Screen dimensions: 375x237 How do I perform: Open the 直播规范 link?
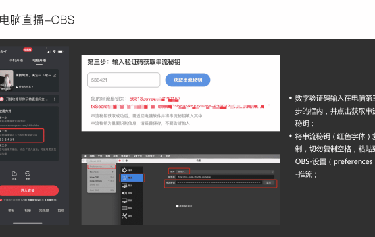tap(51, 200)
